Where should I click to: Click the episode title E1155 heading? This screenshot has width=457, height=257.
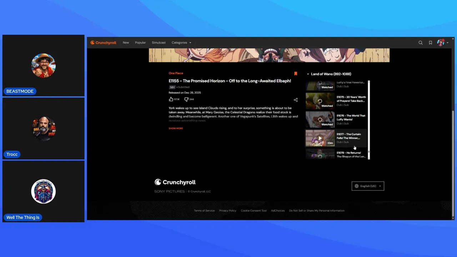coord(230,81)
